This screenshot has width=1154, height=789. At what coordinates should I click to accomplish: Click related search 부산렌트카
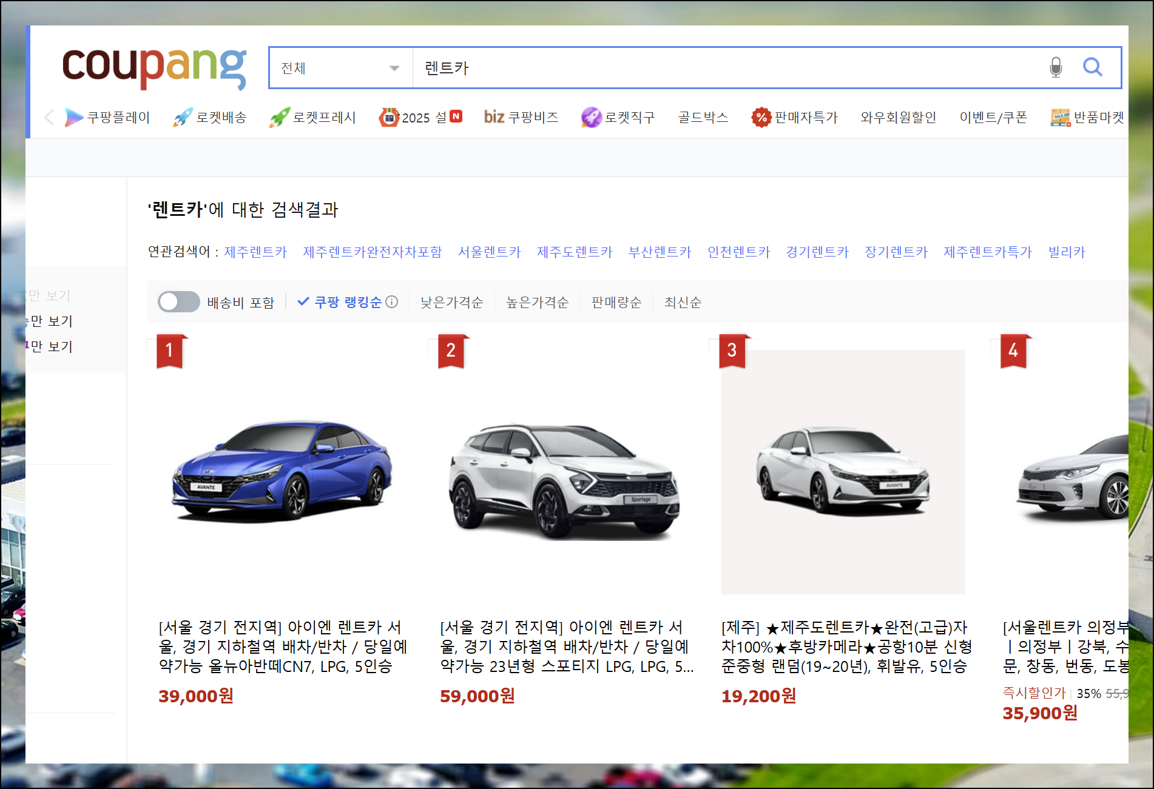(660, 252)
